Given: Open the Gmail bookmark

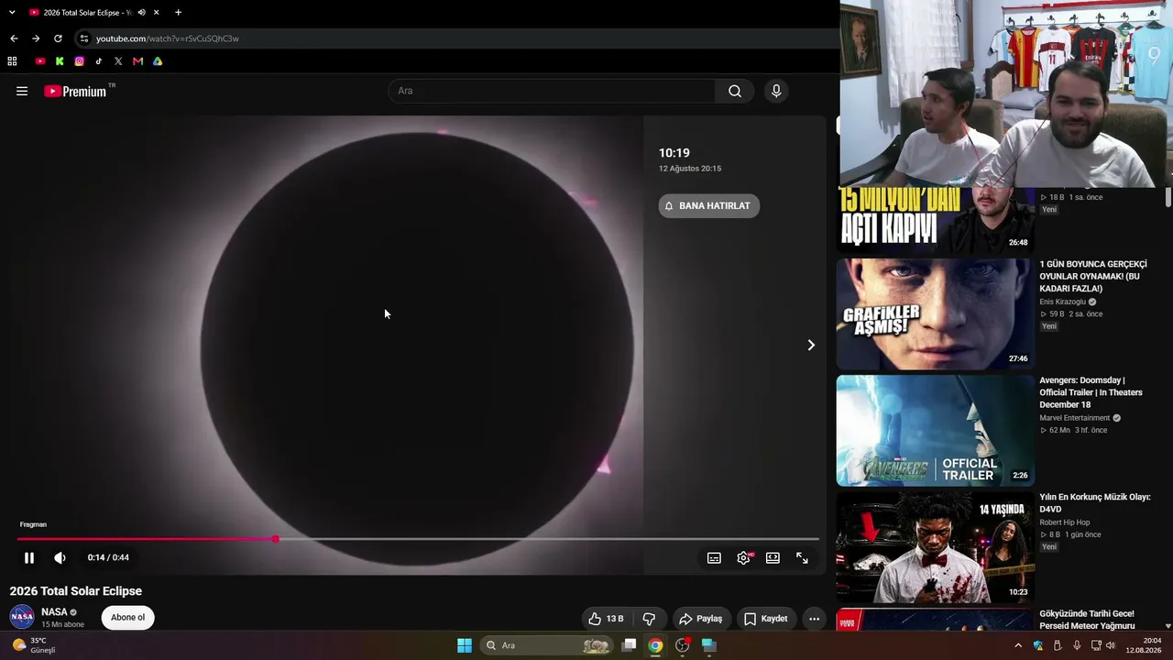Looking at the screenshot, I should pyautogui.click(x=137, y=61).
